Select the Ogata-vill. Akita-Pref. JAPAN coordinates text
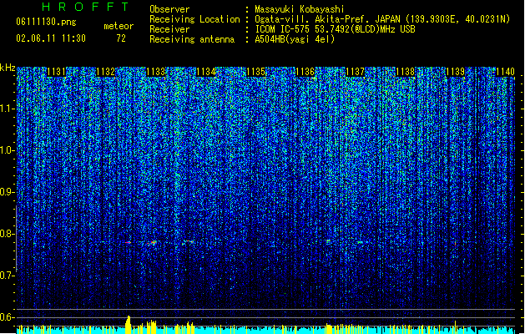 pyautogui.click(x=382, y=19)
